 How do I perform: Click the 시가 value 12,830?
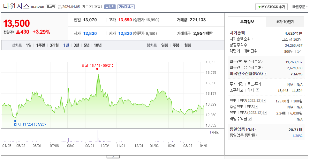coord(90,34)
